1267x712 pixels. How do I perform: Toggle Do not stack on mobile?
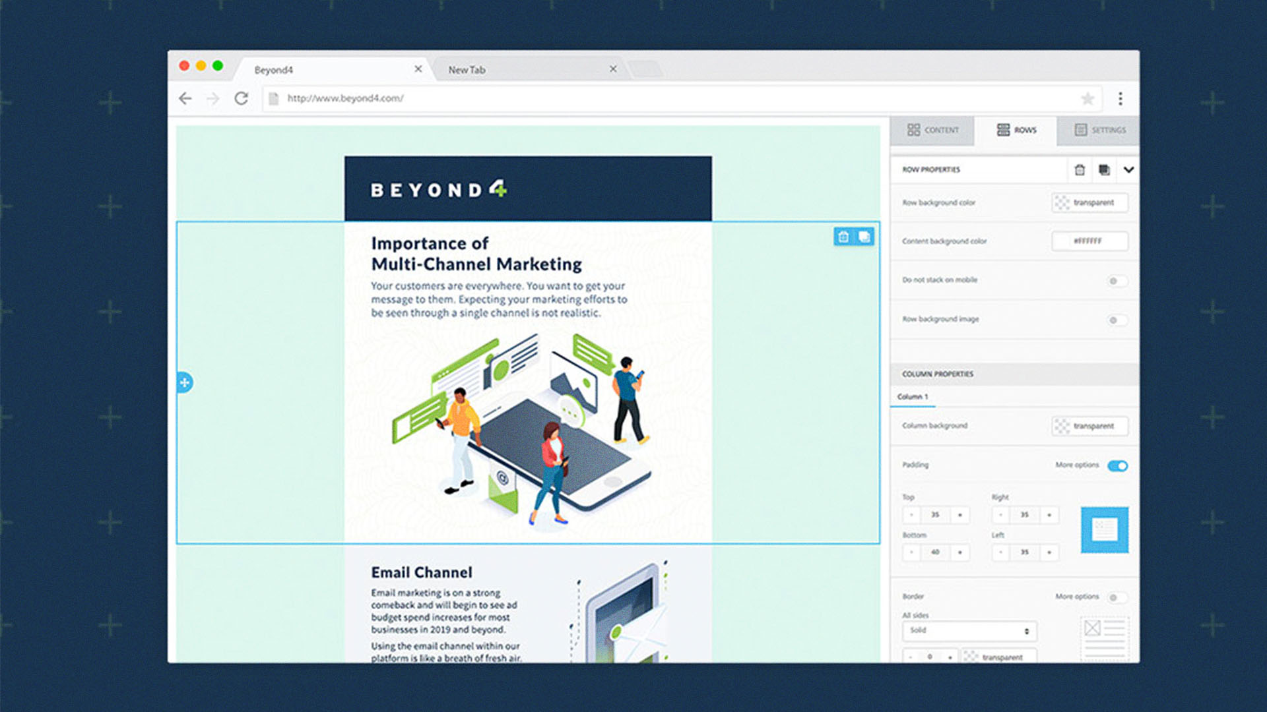1117,281
